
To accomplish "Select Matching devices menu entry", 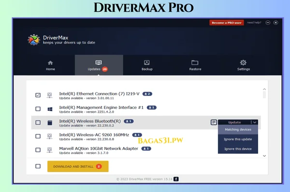I will 238,130.
